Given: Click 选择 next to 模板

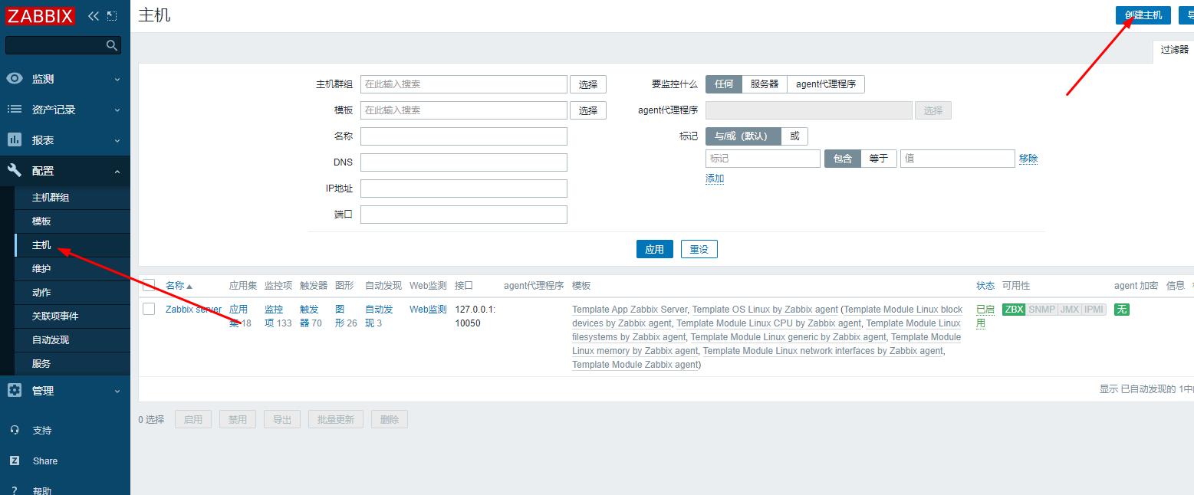Looking at the screenshot, I should 588,110.
